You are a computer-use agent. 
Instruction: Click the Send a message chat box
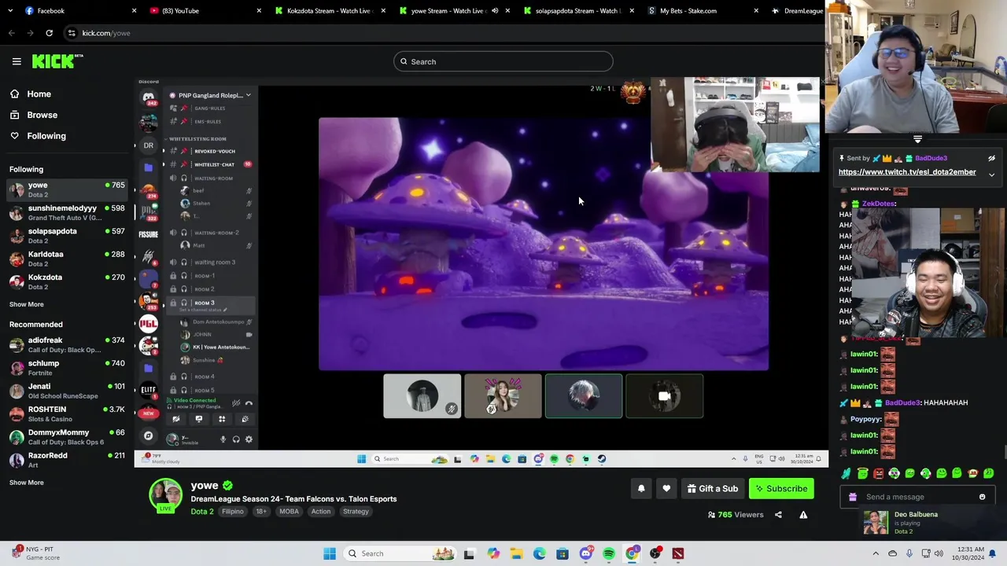tap(917, 497)
